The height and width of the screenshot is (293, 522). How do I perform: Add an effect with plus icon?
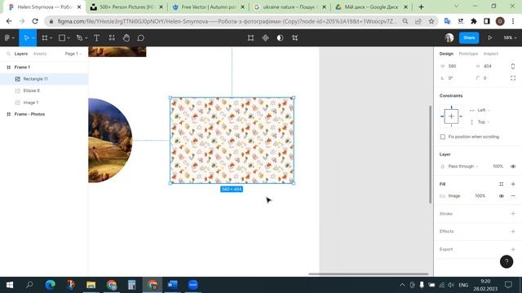point(513,231)
